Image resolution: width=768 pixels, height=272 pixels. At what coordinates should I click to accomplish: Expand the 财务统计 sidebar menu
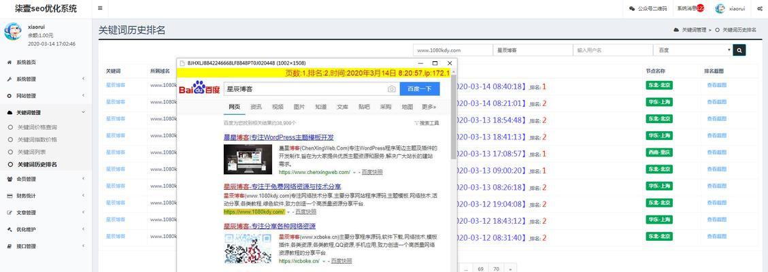[46, 196]
